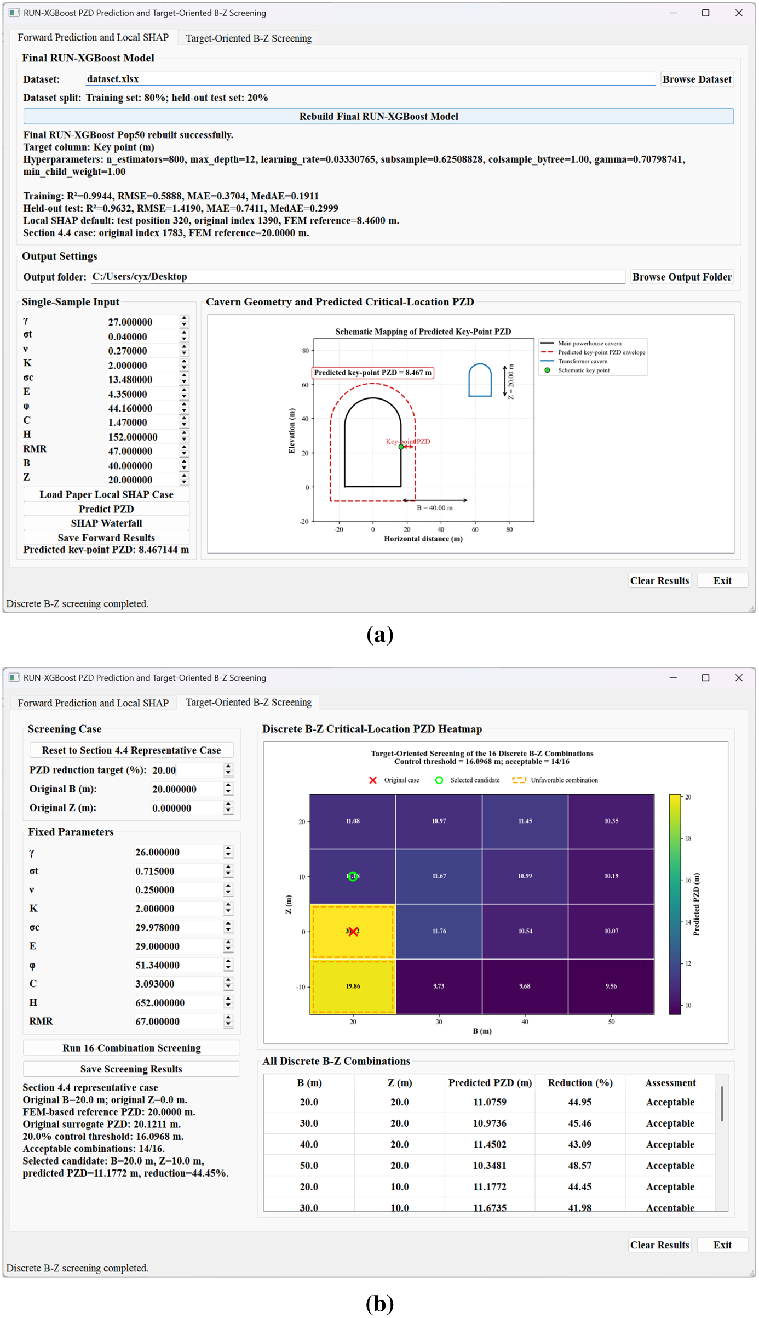Close window (b)
The width and height of the screenshot is (759, 1318).
[x=739, y=677]
